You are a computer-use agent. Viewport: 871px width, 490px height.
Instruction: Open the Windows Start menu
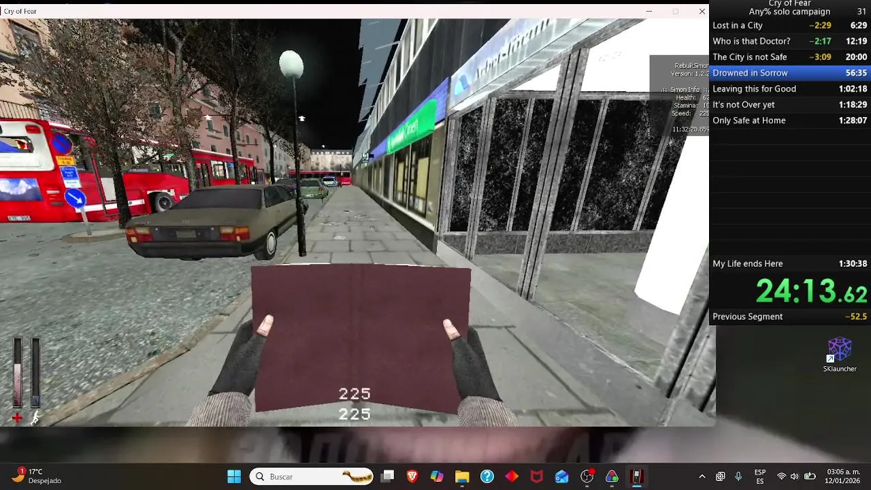(234, 476)
